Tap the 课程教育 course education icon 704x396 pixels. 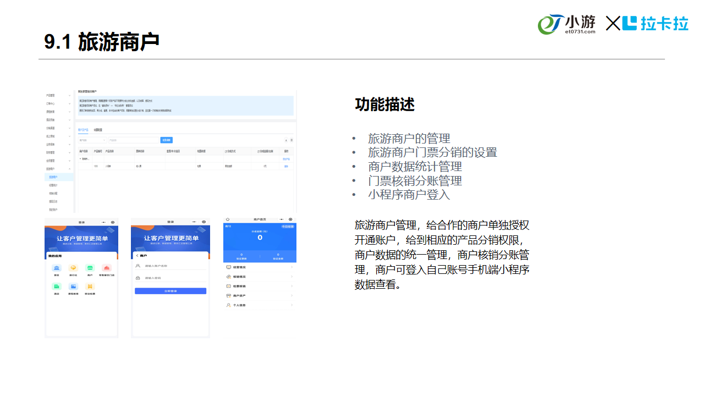pyautogui.click(x=73, y=287)
